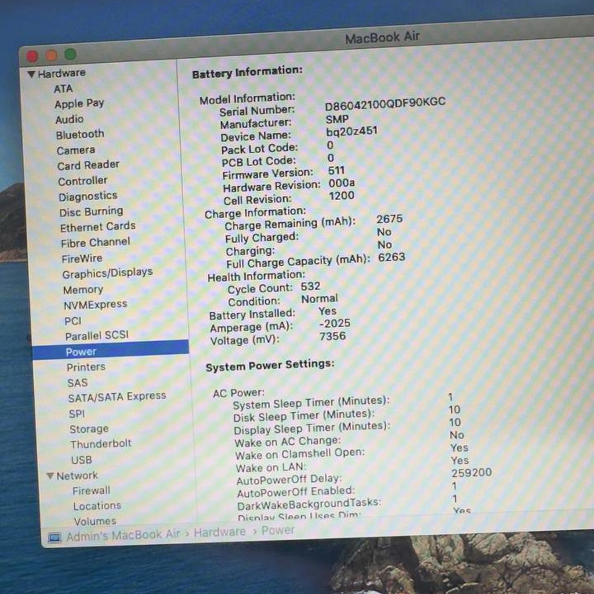This screenshot has width=594, height=594.
Task: Open Locations under Network
Action: click(x=97, y=506)
